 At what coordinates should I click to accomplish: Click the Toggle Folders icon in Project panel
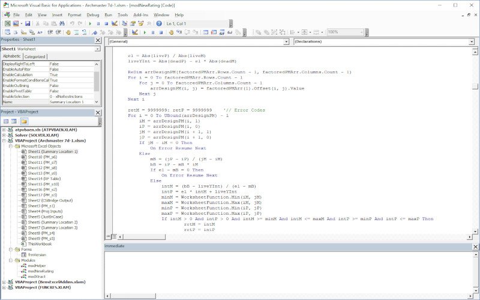coord(24,121)
